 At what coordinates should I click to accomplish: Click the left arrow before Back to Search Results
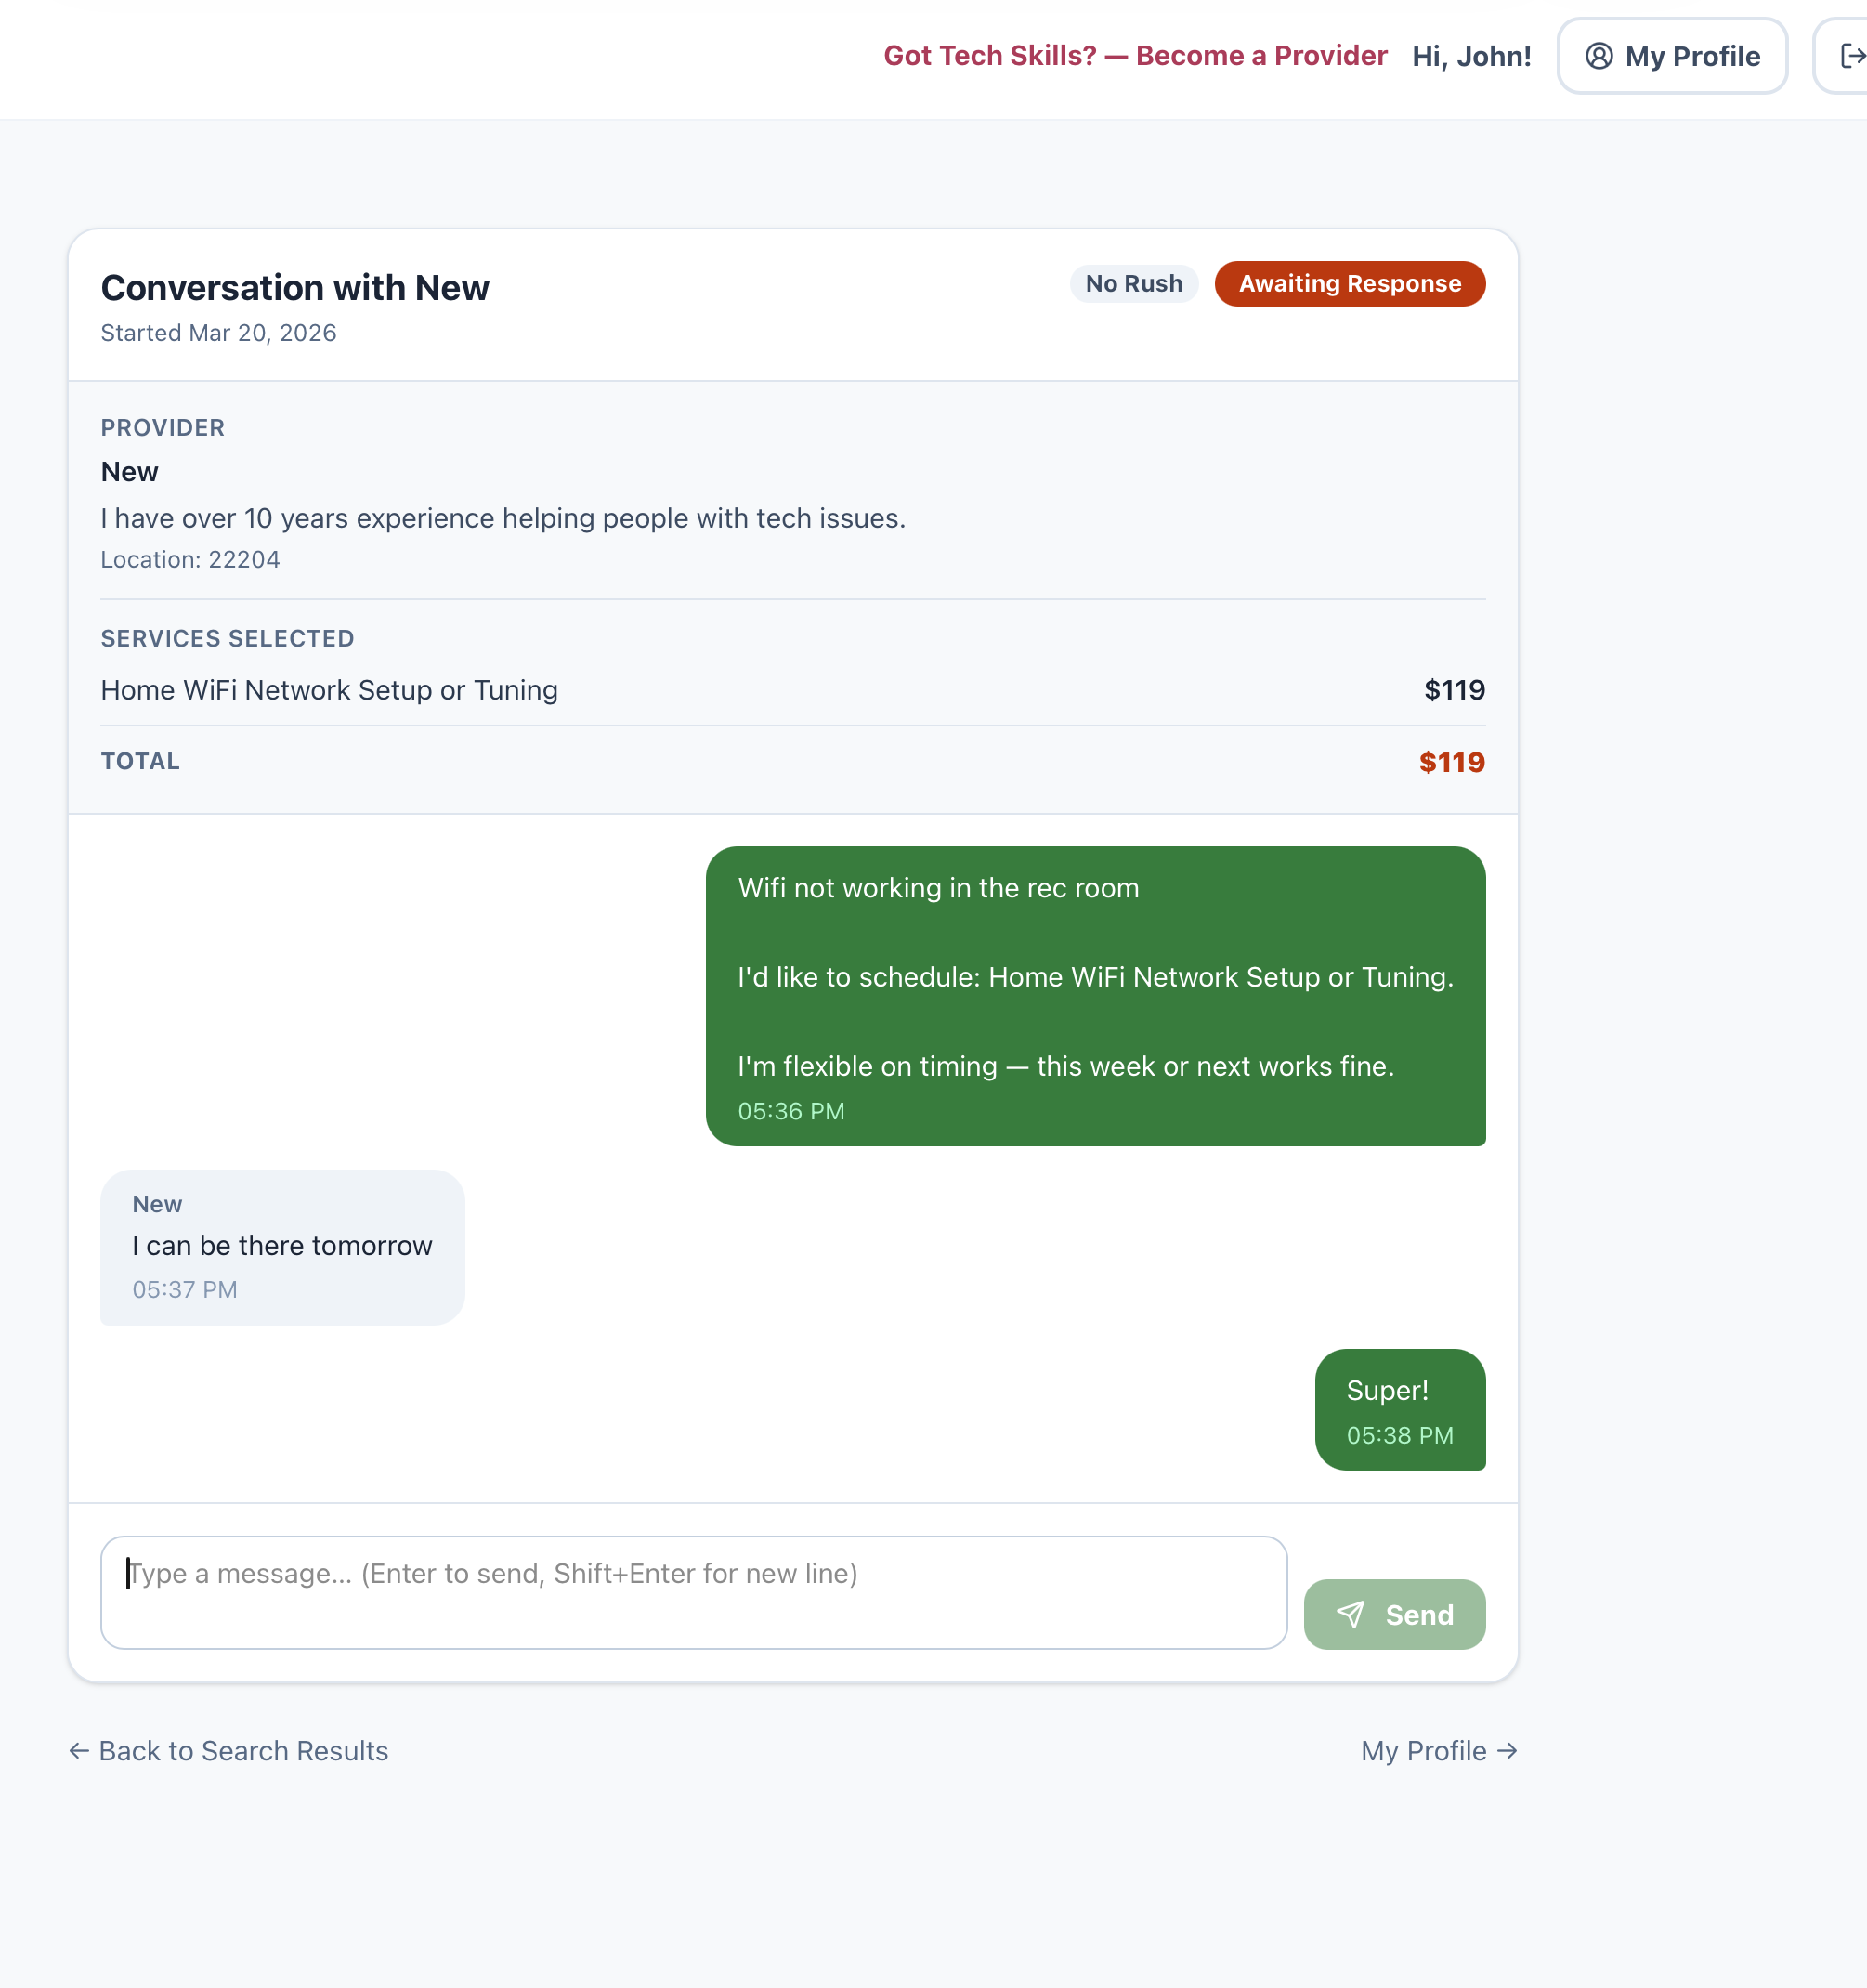(79, 1751)
